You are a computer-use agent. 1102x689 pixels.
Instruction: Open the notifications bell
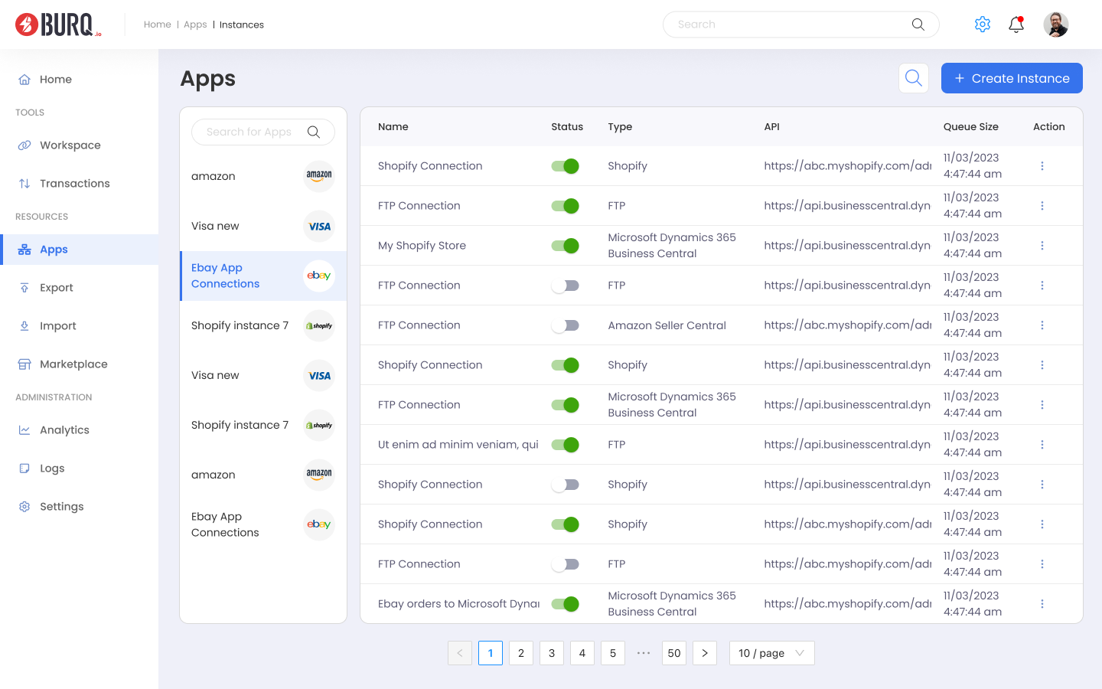(x=1016, y=24)
